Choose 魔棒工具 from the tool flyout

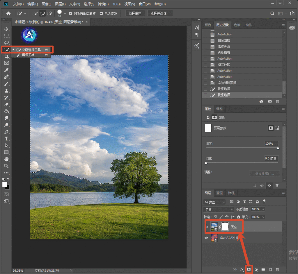31,55
